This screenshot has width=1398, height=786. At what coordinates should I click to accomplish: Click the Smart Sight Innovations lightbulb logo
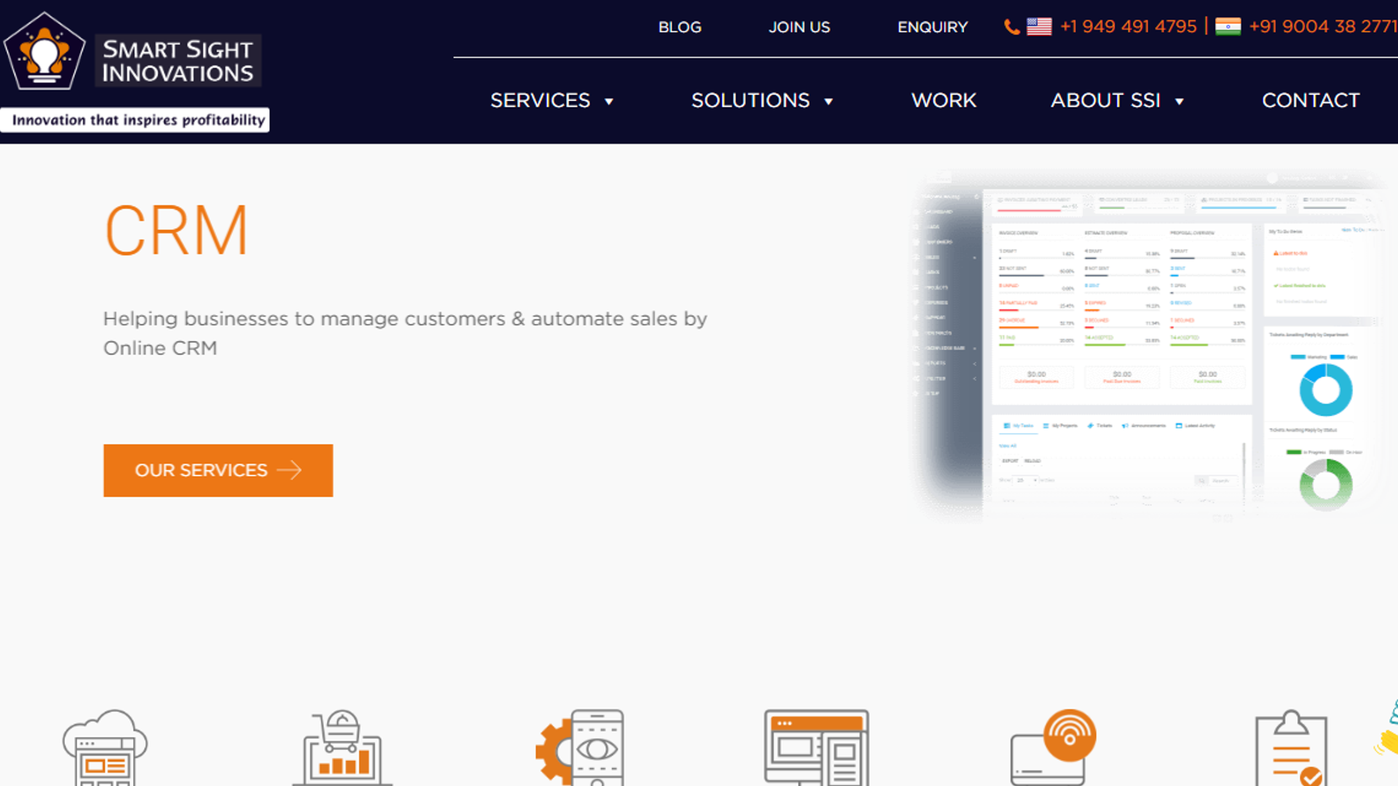point(44,51)
